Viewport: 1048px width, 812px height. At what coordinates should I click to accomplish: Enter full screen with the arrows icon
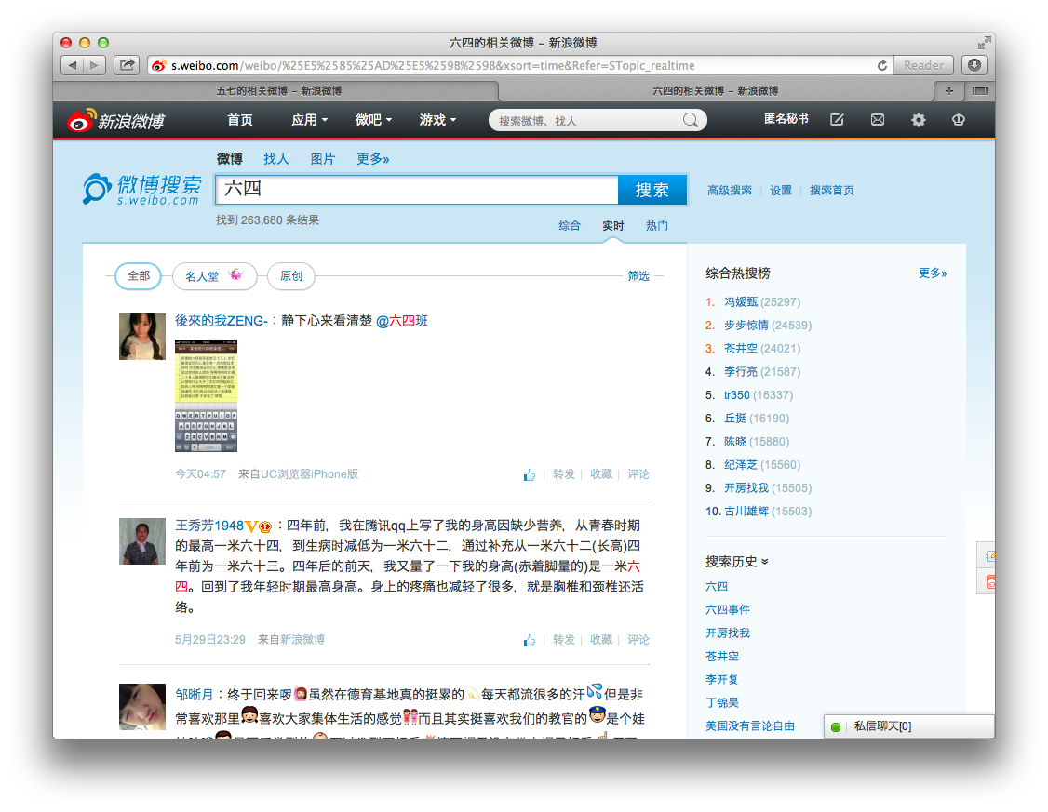coord(984,43)
